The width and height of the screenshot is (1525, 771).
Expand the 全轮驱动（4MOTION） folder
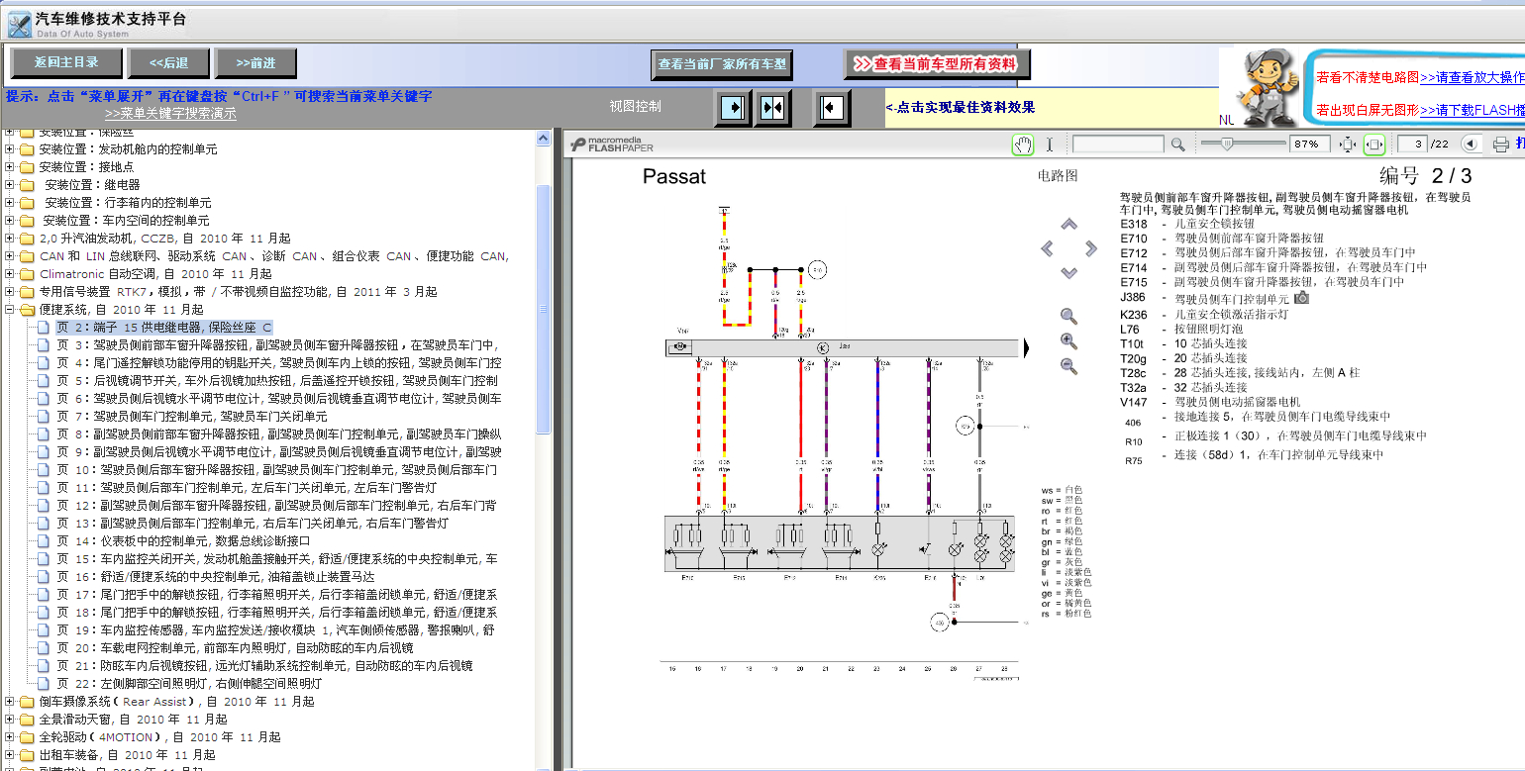[10, 736]
